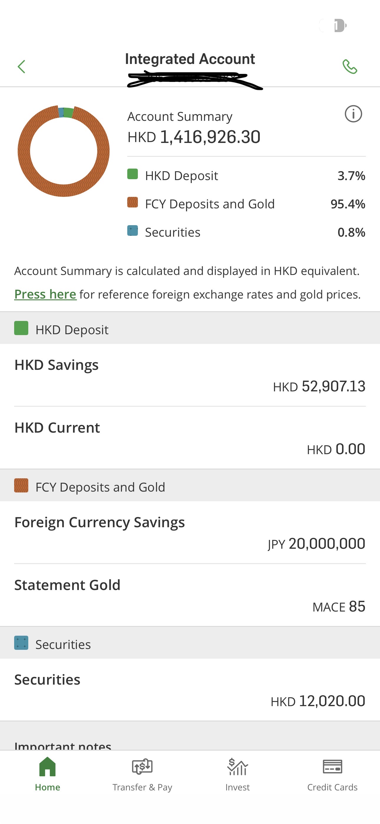Tap the Important notes section
Image resolution: width=380 pixels, height=824 pixels.
pyautogui.click(x=63, y=745)
